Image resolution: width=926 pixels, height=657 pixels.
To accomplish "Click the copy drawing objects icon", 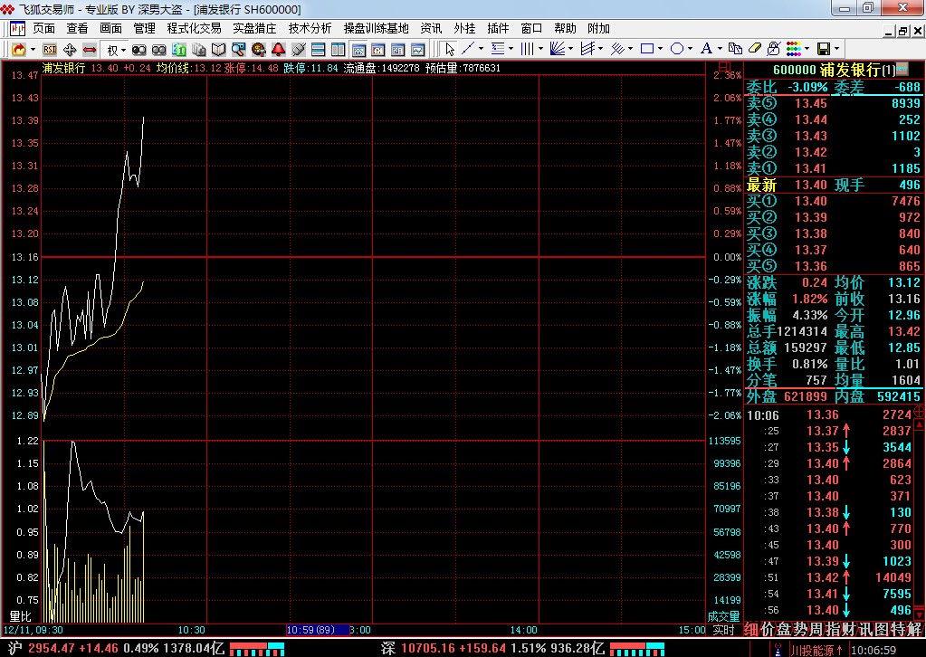I will [x=735, y=48].
